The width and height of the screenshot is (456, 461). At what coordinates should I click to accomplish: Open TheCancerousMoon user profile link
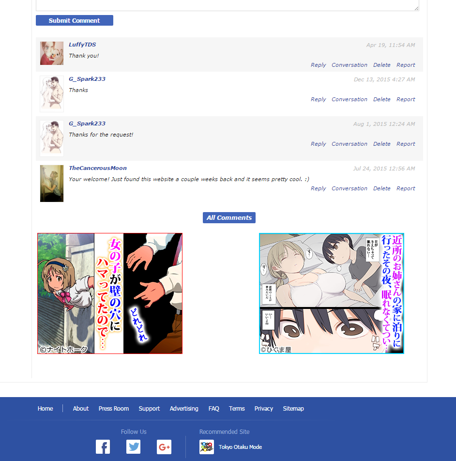[98, 168]
